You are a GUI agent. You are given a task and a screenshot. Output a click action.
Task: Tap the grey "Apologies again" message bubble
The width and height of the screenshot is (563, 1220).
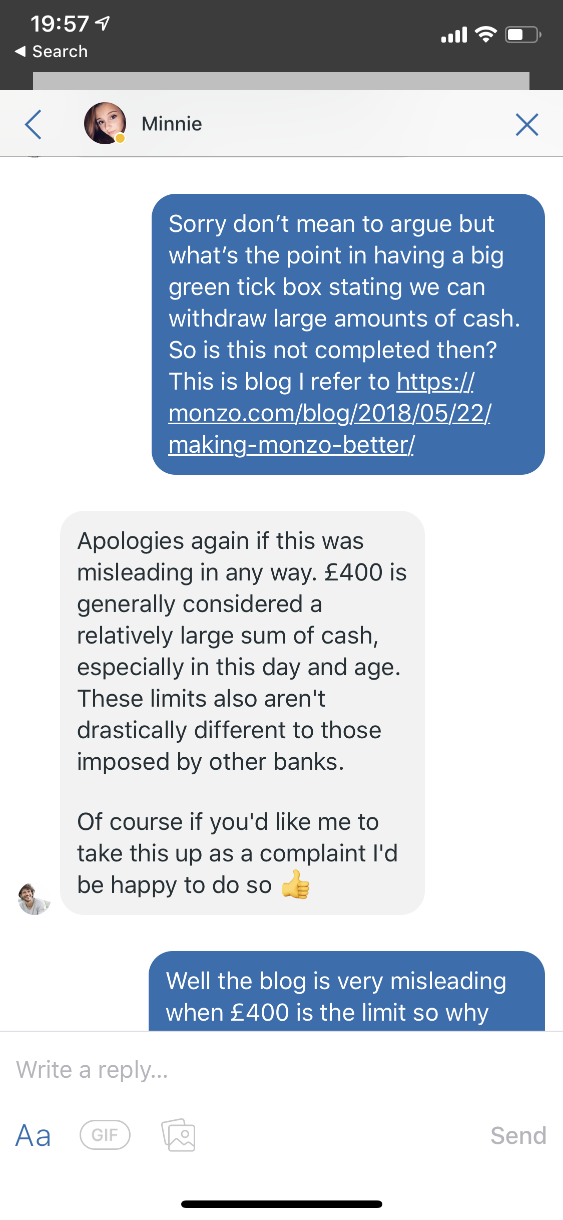pos(242,712)
